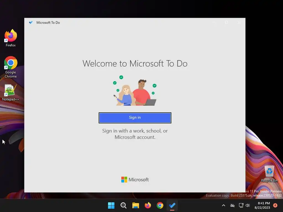Open Firefox from the taskbar
Image resolution: width=283 pixels, height=212 pixels.
(x=148, y=205)
